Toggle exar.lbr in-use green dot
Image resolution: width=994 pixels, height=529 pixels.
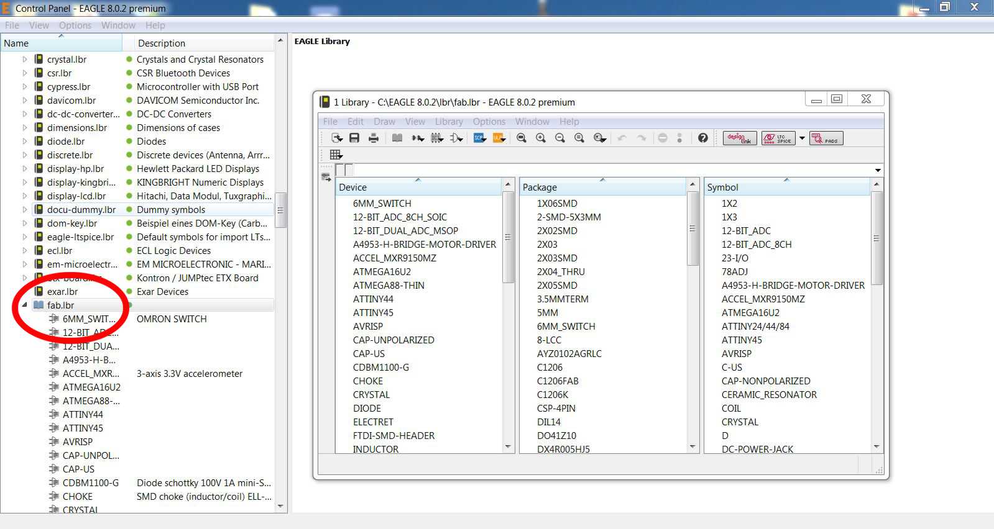(x=129, y=292)
